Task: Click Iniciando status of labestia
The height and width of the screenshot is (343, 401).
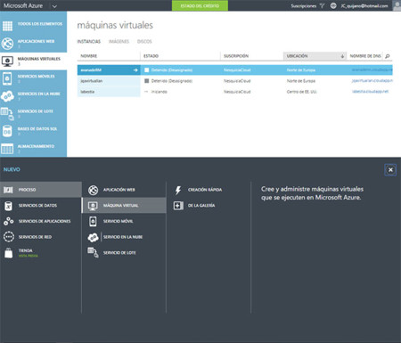Action: tap(159, 92)
